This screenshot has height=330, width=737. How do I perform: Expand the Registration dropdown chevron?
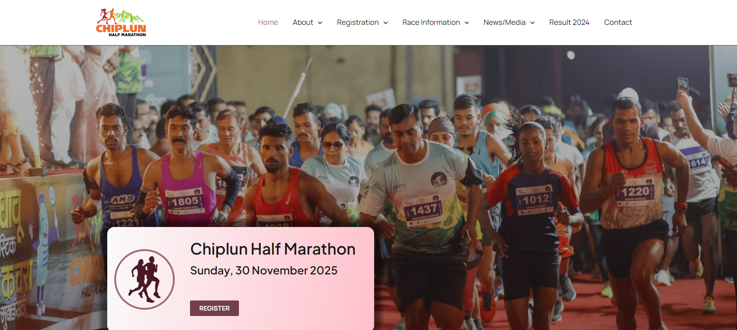[x=386, y=23]
